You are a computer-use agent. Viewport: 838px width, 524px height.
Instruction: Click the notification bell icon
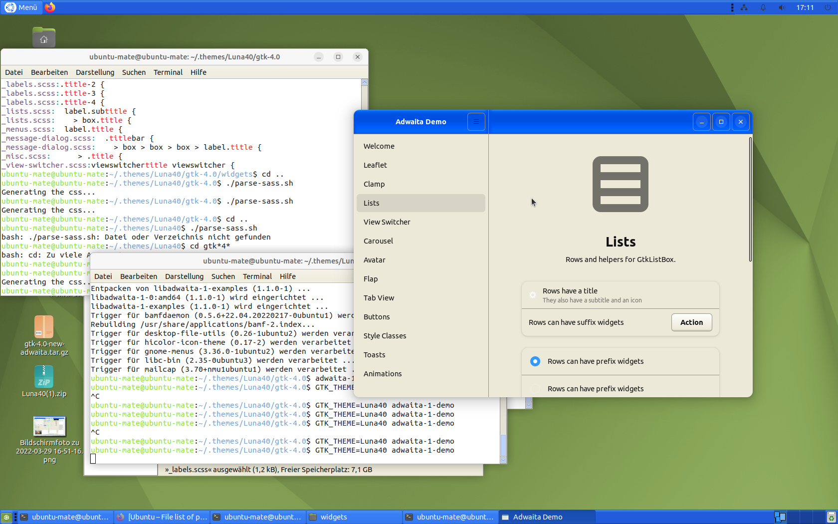point(763,7)
